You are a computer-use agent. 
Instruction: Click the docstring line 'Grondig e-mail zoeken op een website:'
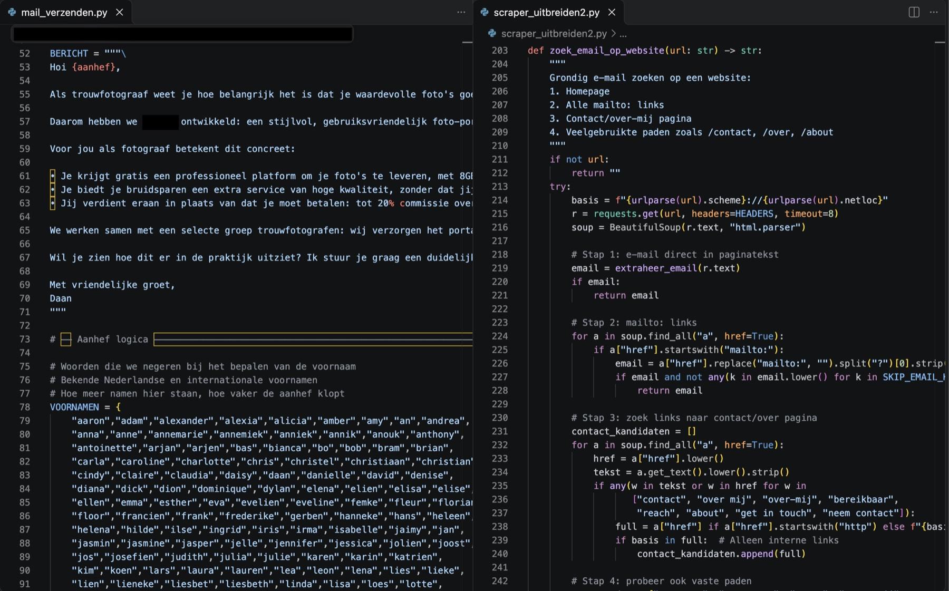click(x=650, y=78)
